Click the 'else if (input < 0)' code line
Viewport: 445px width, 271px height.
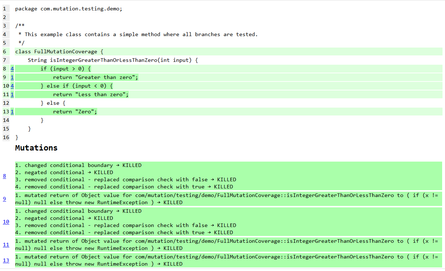(x=77, y=86)
